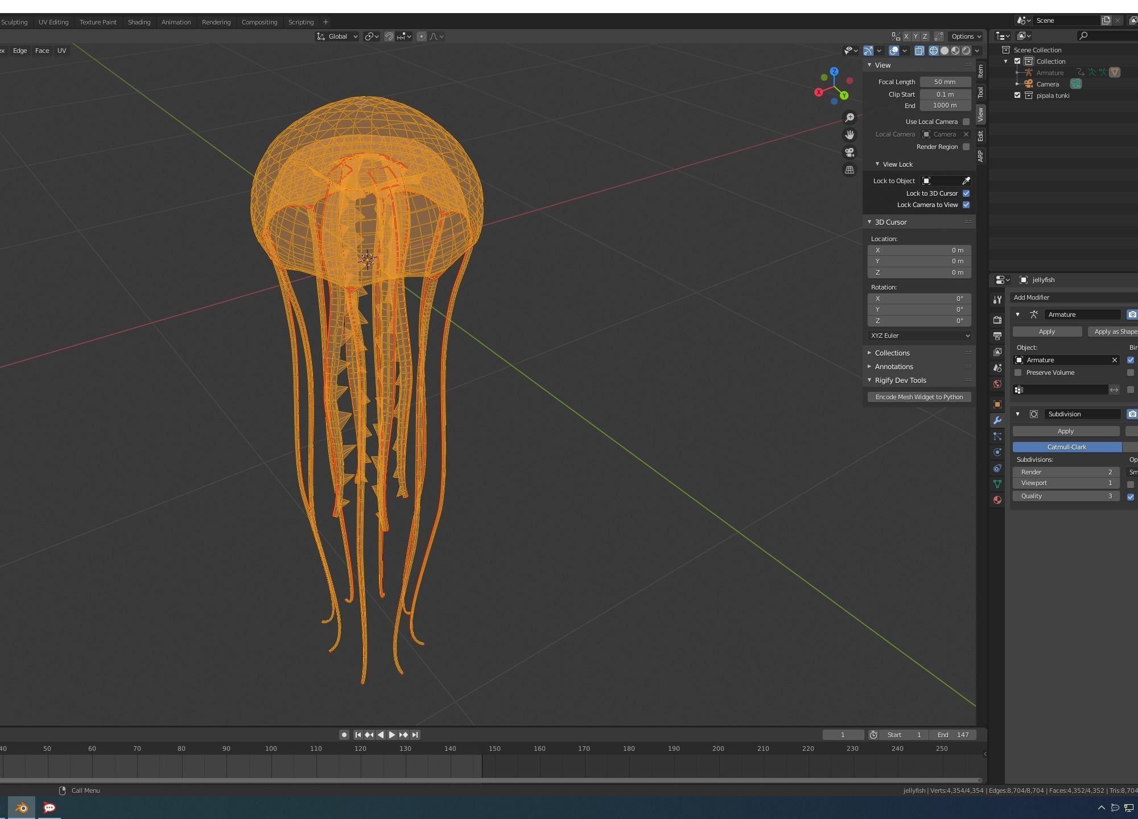Toggle camera view gizmo icon

(x=850, y=152)
